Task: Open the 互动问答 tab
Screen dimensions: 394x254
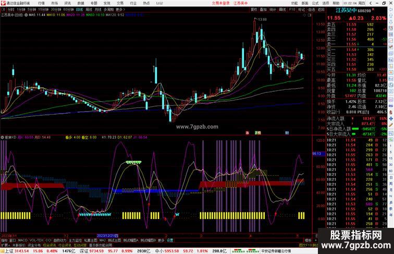Action: tap(80, 245)
